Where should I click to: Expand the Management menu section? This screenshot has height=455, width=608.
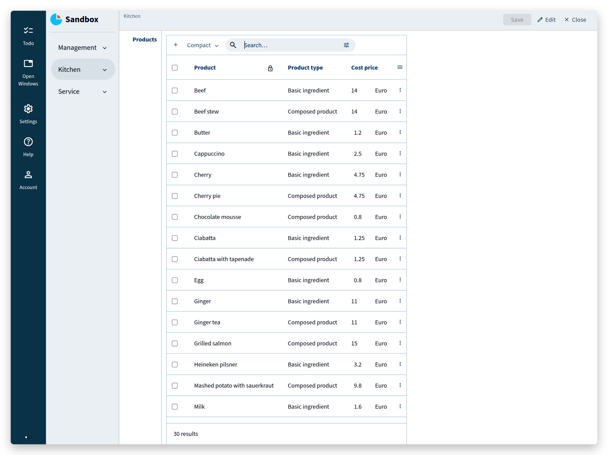point(83,48)
